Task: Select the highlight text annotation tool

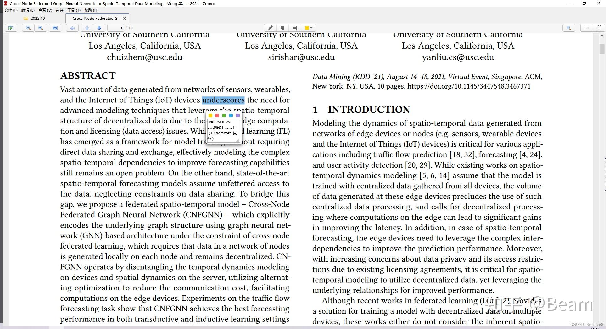Action: [270, 28]
